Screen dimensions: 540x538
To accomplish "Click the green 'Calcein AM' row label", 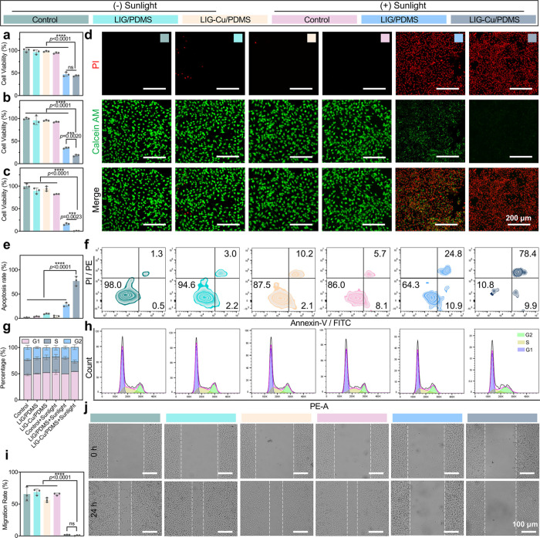I will pyautogui.click(x=96, y=132).
